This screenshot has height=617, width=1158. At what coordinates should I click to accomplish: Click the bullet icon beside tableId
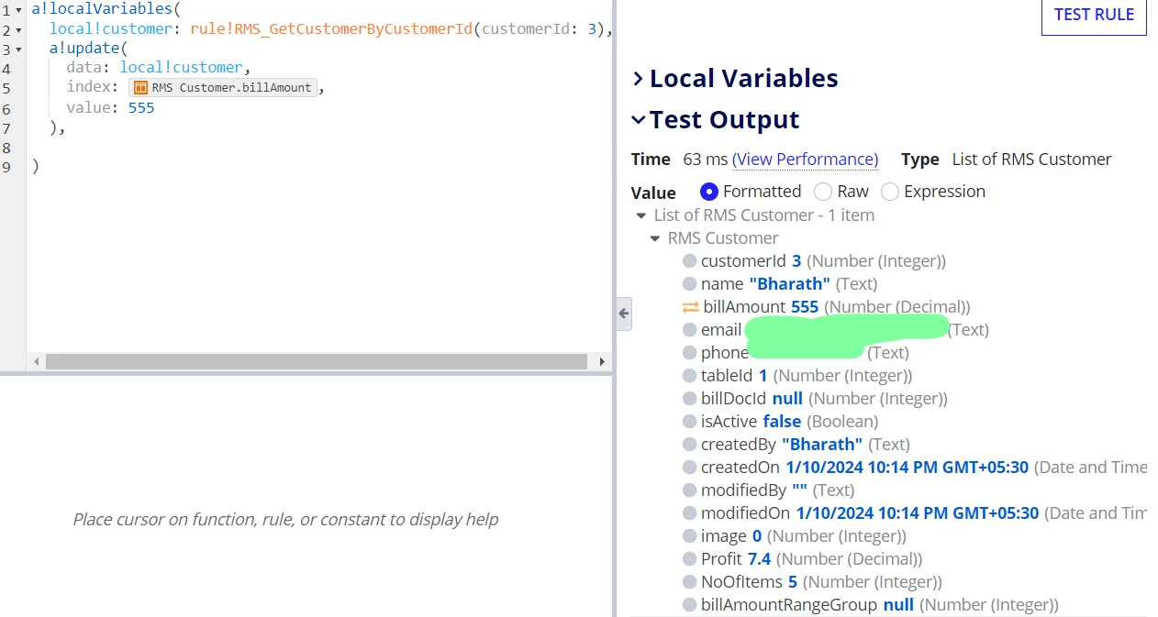[690, 376]
